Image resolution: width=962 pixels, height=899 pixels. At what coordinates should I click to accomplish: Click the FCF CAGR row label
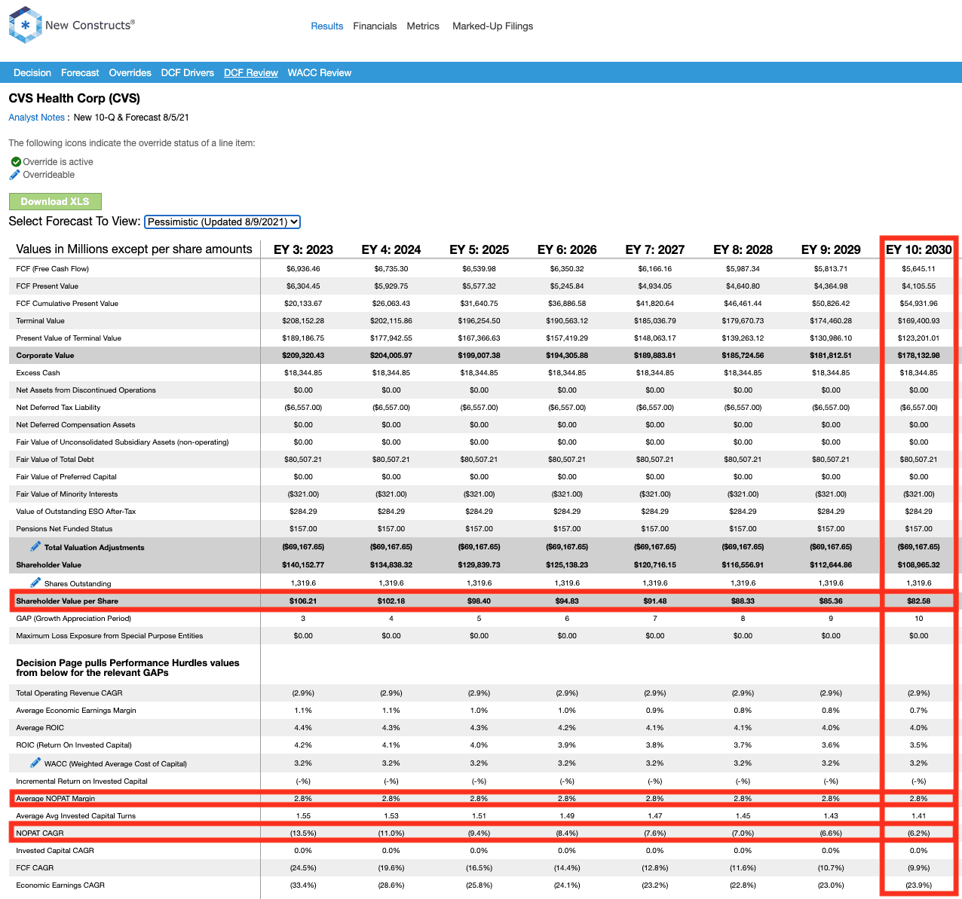[35, 868]
